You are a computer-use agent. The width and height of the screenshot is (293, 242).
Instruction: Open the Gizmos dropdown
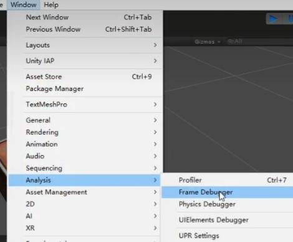(x=207, y=42)
